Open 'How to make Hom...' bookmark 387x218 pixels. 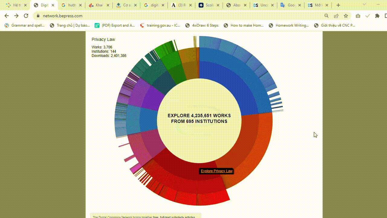click(x=244, y=25)
